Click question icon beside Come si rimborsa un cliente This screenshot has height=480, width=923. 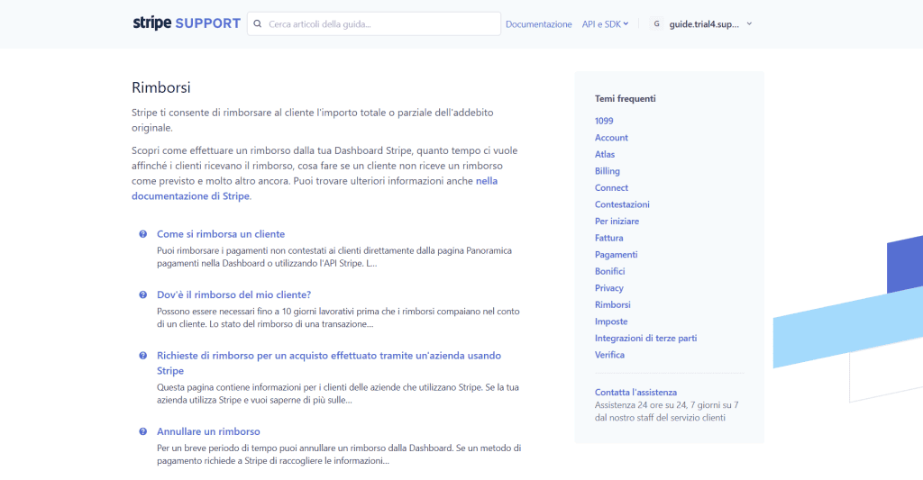142,234
